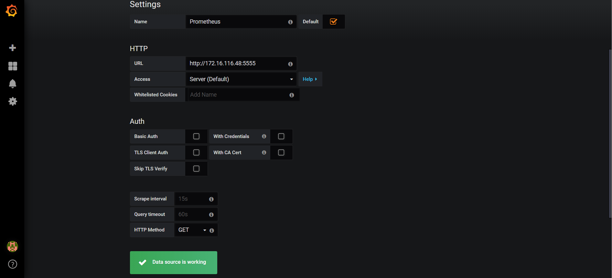Click info icon next to Scrape interval
Viewport: 612px width, 278px height.
(x=211, y=199)
